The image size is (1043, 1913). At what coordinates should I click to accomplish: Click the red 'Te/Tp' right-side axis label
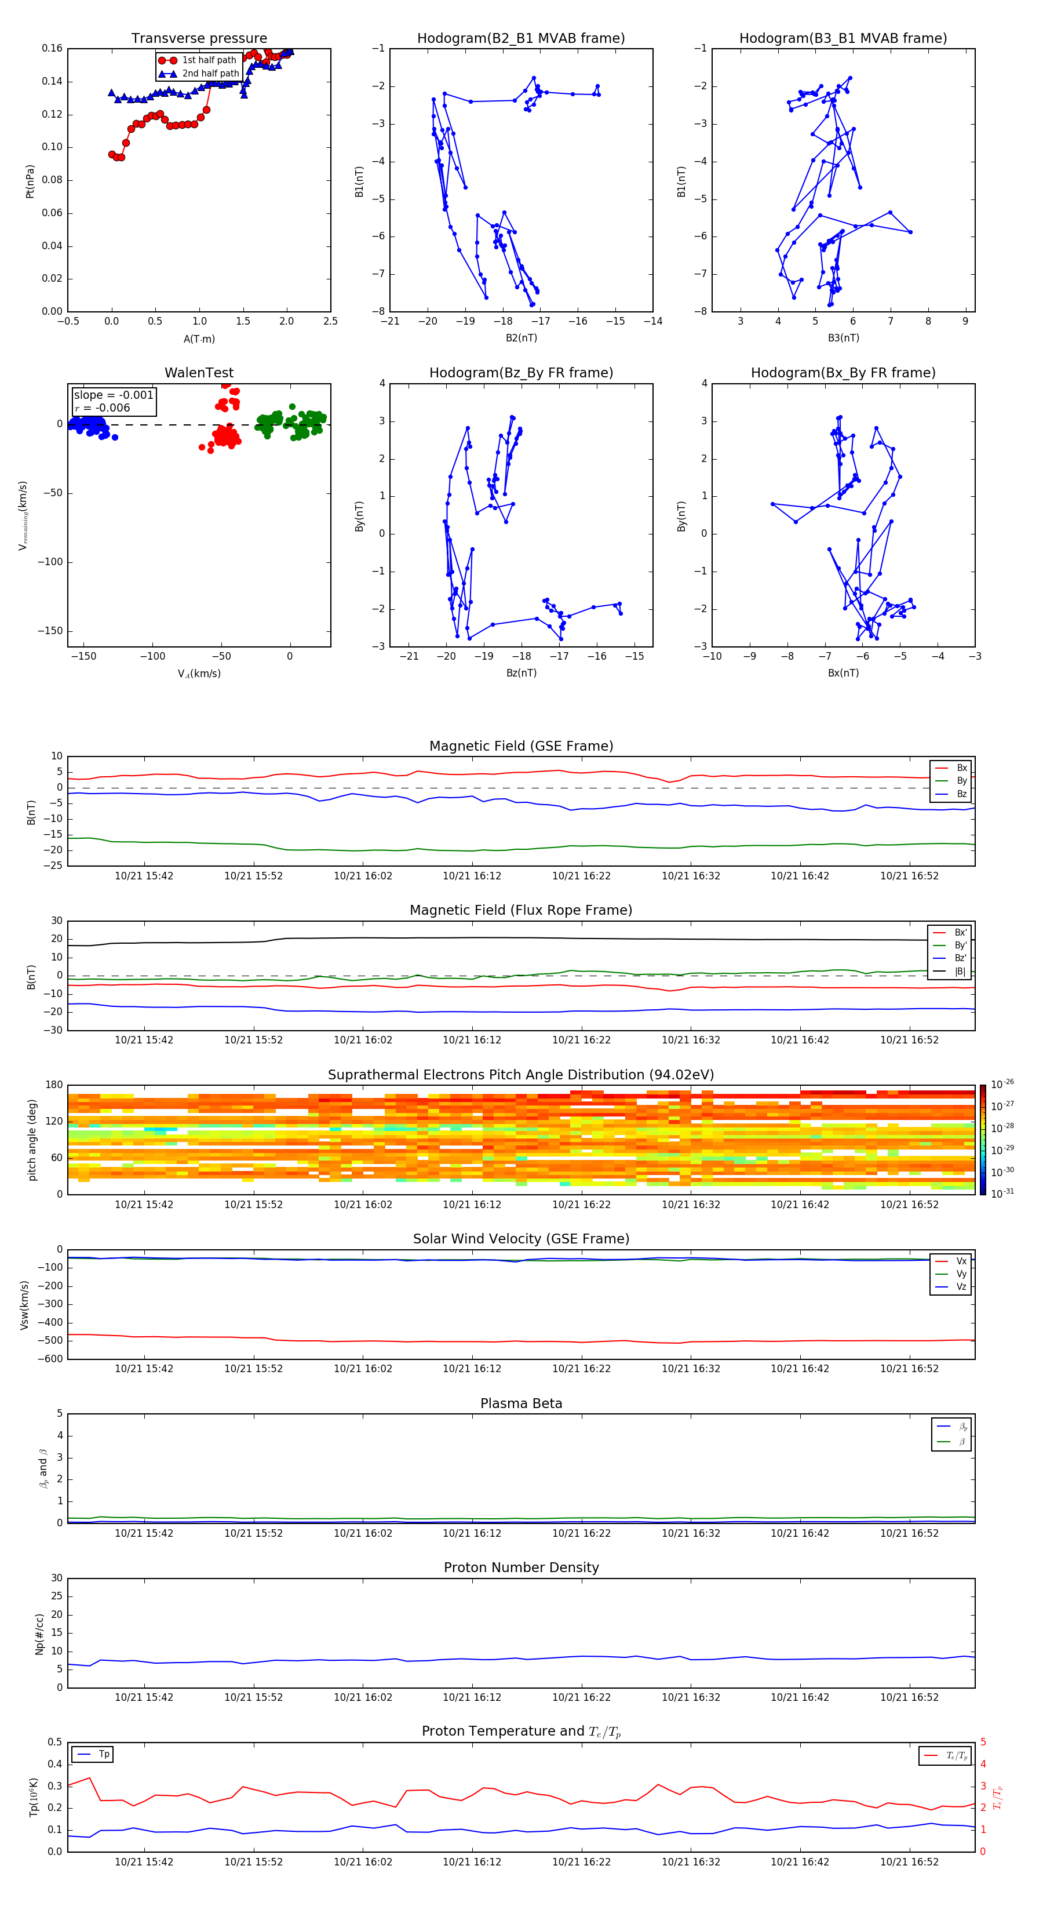998,1797
